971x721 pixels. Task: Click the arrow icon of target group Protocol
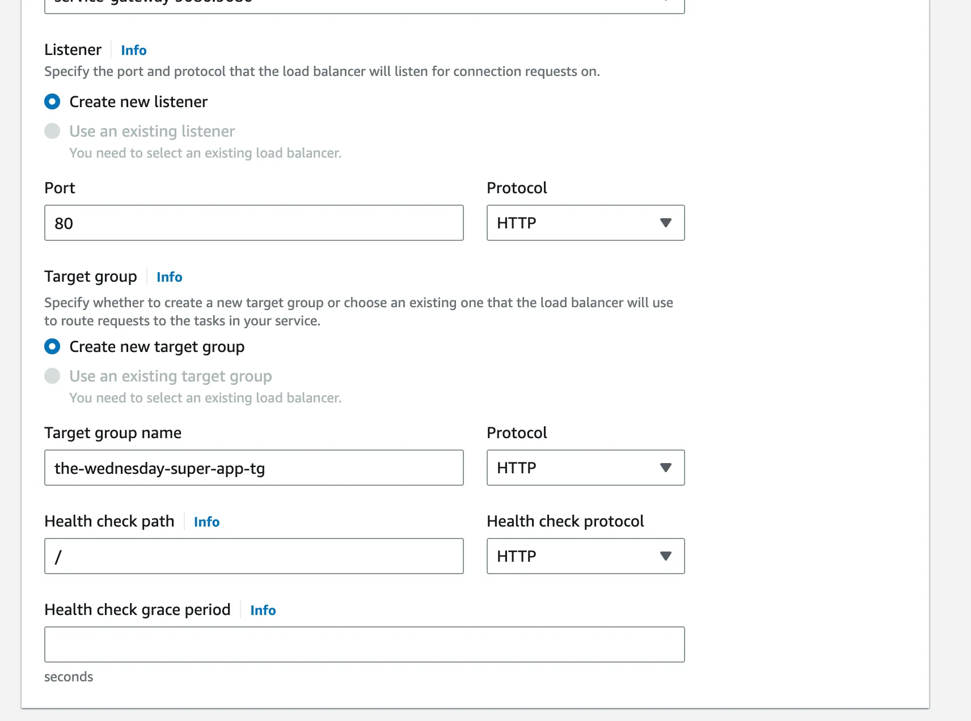[666, 468]
